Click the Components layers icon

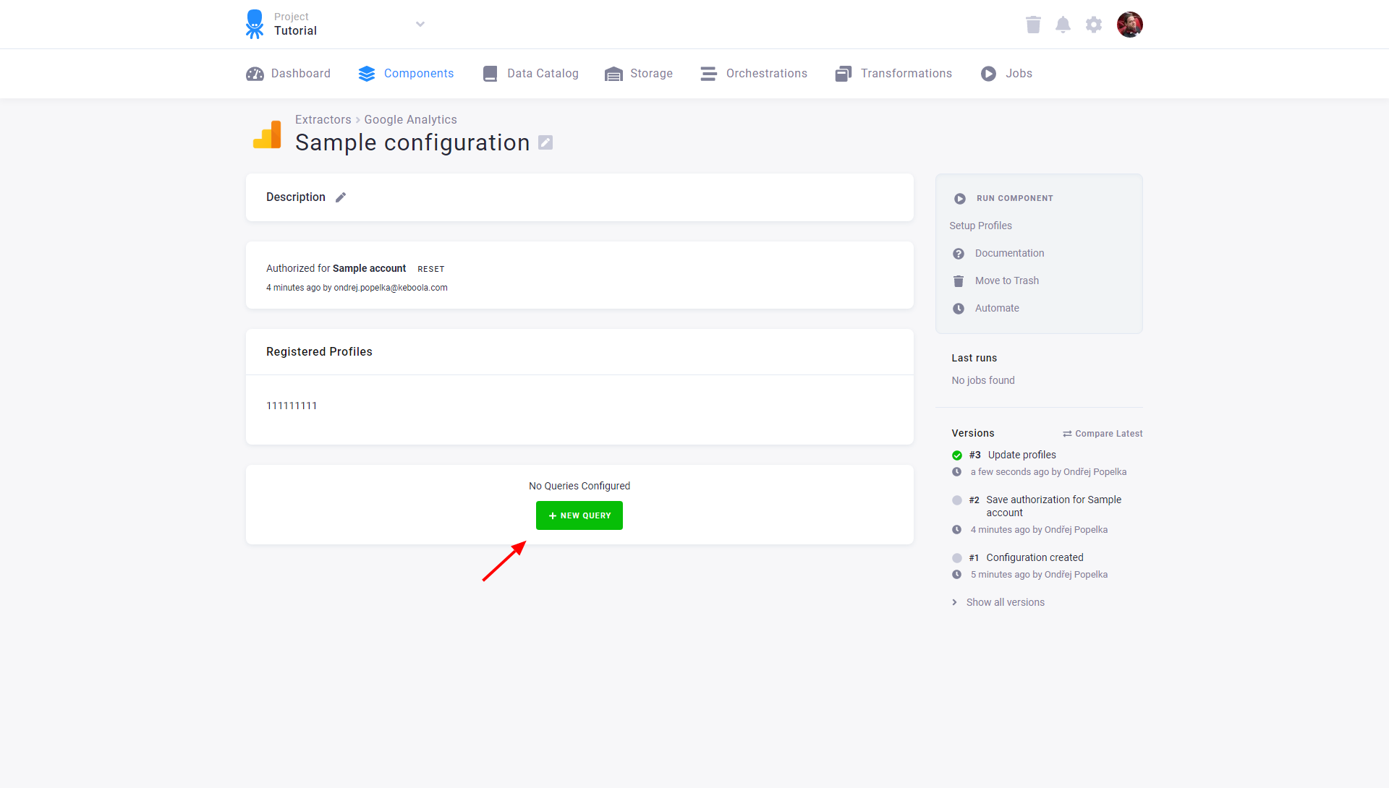pos(367,74)
